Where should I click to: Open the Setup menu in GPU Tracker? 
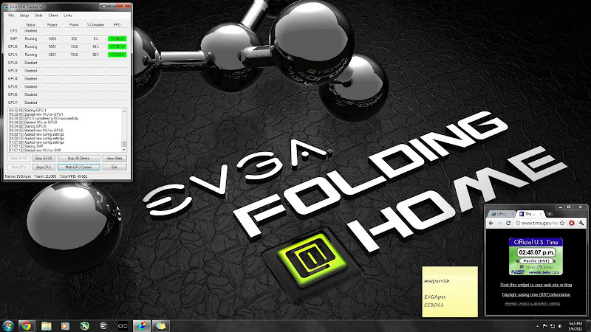(24, 15)
